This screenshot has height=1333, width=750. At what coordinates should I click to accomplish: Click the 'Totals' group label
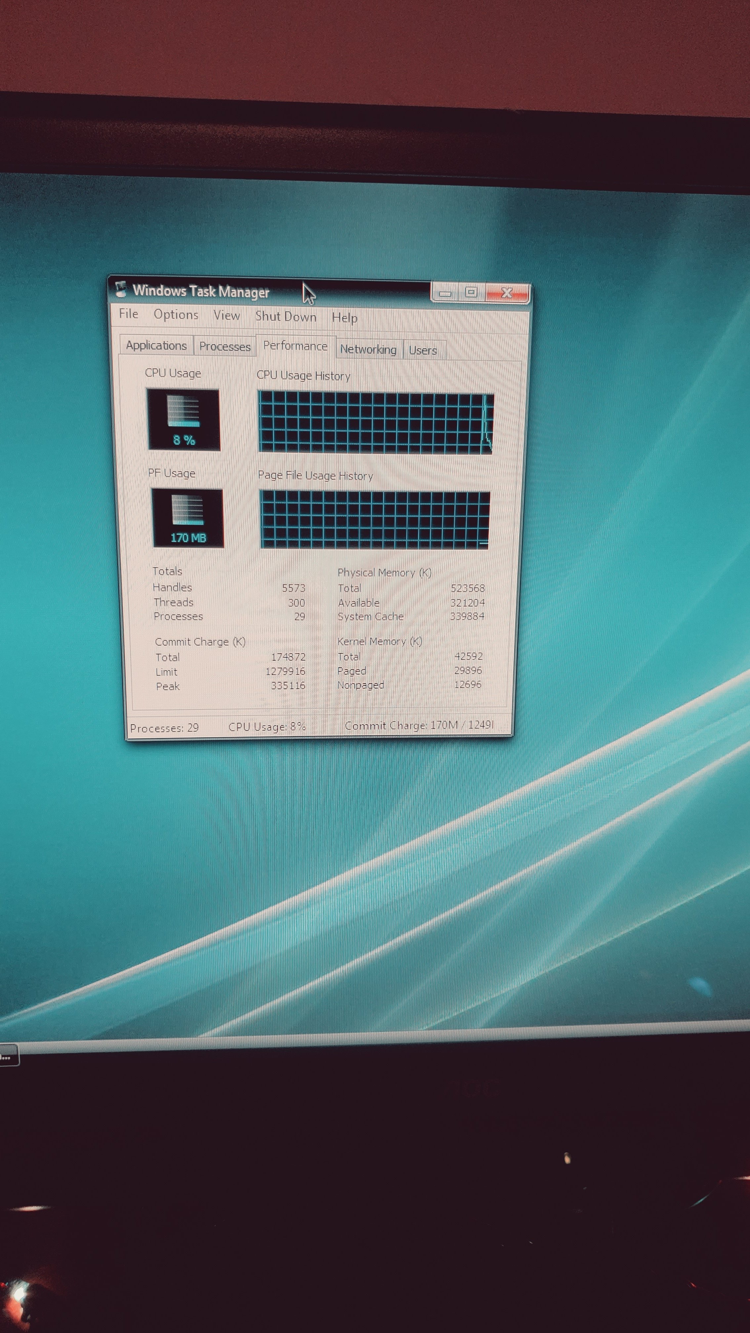point(167,571)
